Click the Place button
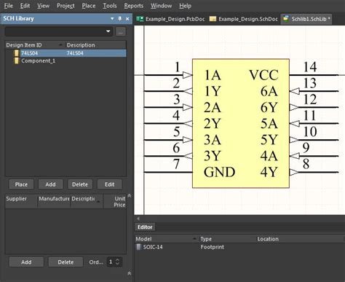345x282 pixels. point(21,184)
